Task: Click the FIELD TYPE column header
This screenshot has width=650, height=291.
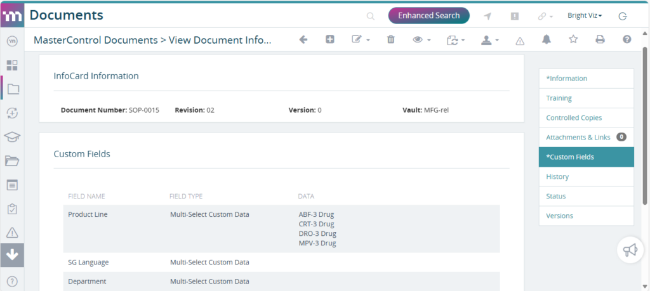Action: (x=186, y=196)
